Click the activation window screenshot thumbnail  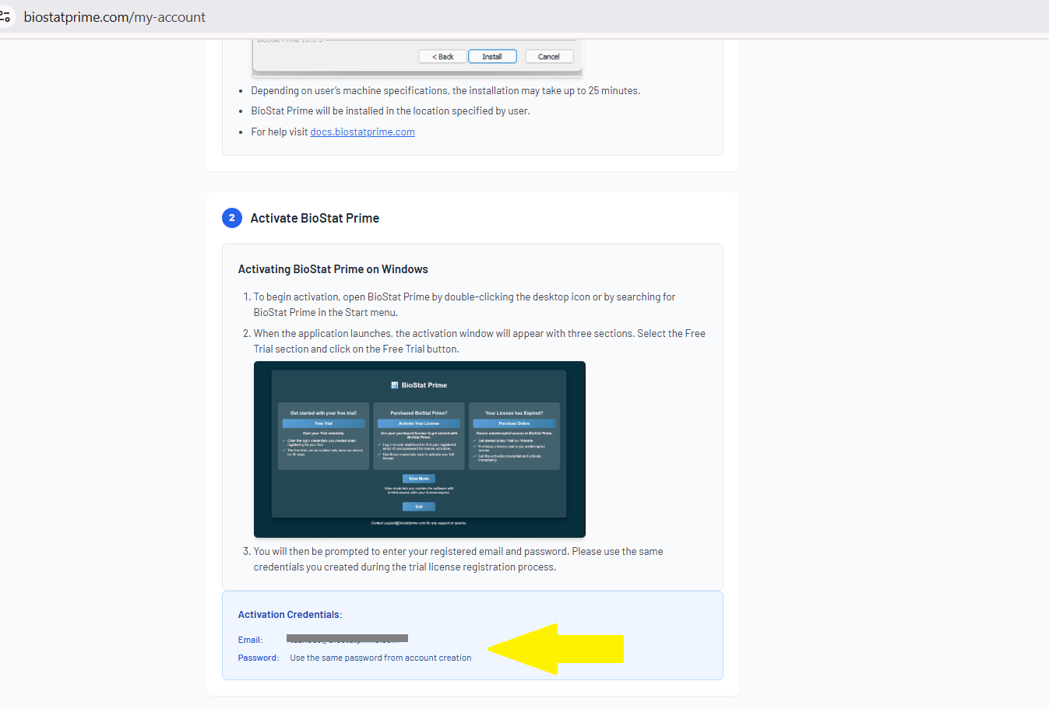click(x=419, y=449)
